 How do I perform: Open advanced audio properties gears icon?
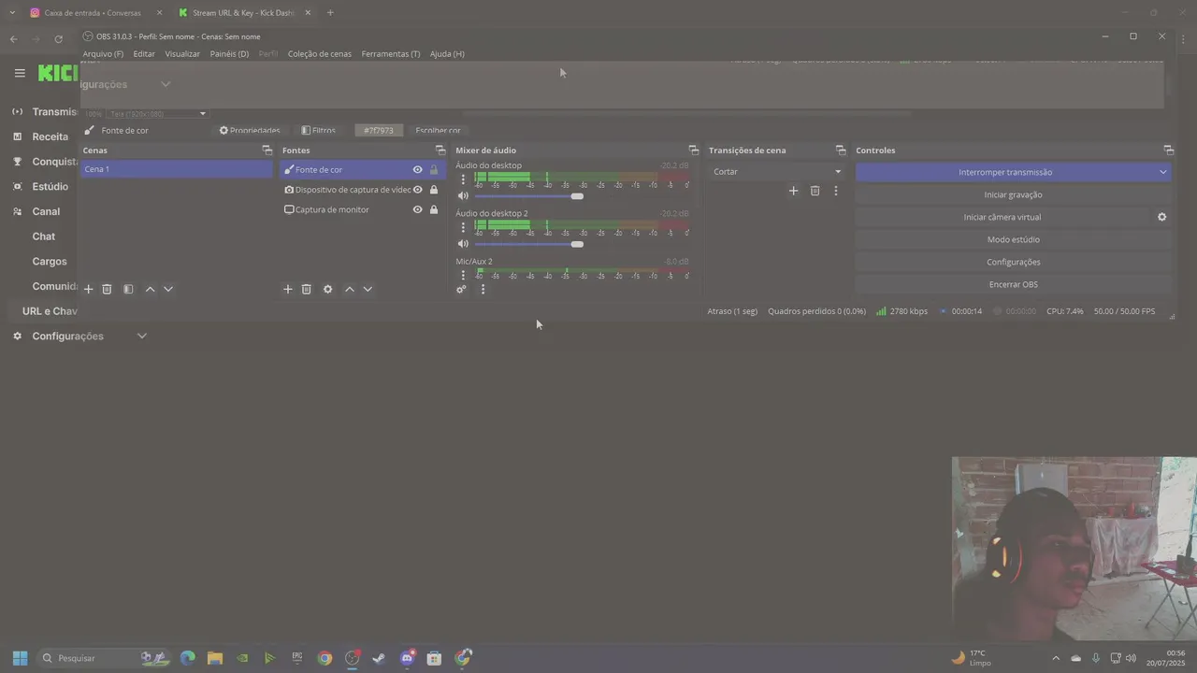[461, 290]
